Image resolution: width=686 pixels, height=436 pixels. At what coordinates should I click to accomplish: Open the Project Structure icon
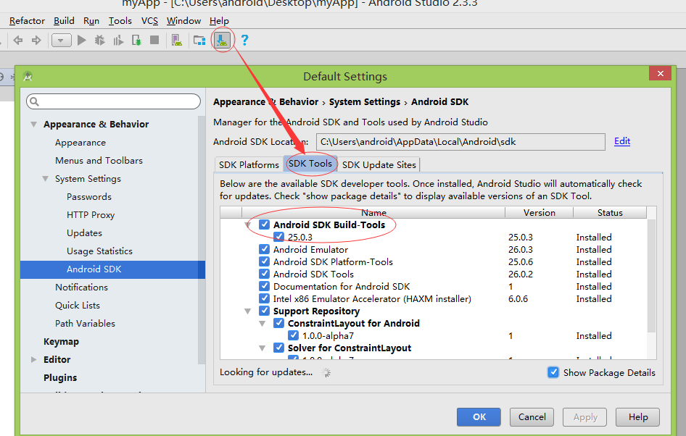tap(199, 41)
